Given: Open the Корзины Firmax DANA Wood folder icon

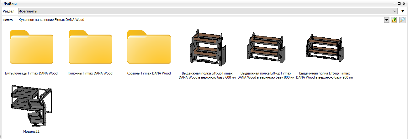Looking at the screenshot, I should [149, 47].
